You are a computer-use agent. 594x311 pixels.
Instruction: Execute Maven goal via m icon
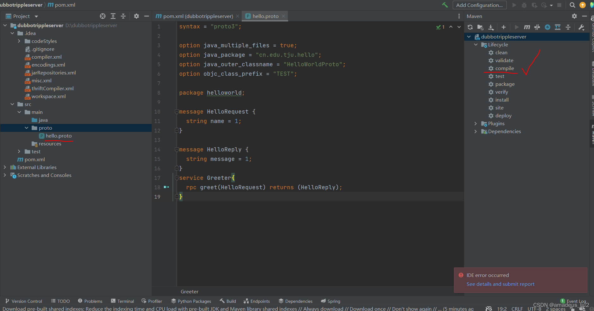click(x=527, y=27)
